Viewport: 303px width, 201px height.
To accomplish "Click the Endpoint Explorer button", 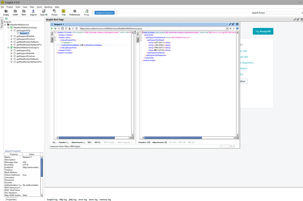I will click(x=105, y=13).
